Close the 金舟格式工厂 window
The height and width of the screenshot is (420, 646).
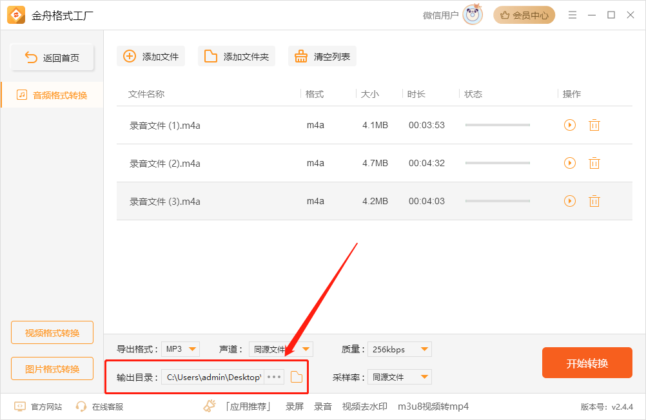pyautogui.click(x=631, y=15)
